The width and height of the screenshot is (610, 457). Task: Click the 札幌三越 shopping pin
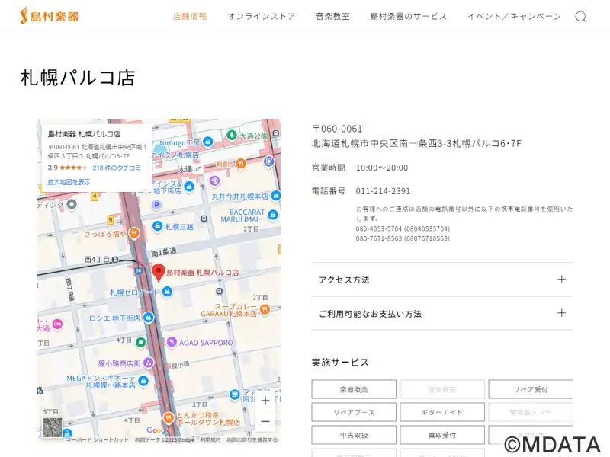tap(157, 226)
